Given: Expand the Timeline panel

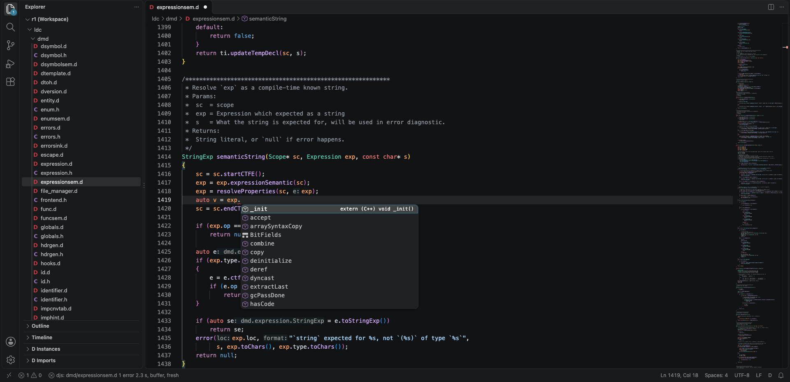Looking at the screenshot, I should [81, 338].
